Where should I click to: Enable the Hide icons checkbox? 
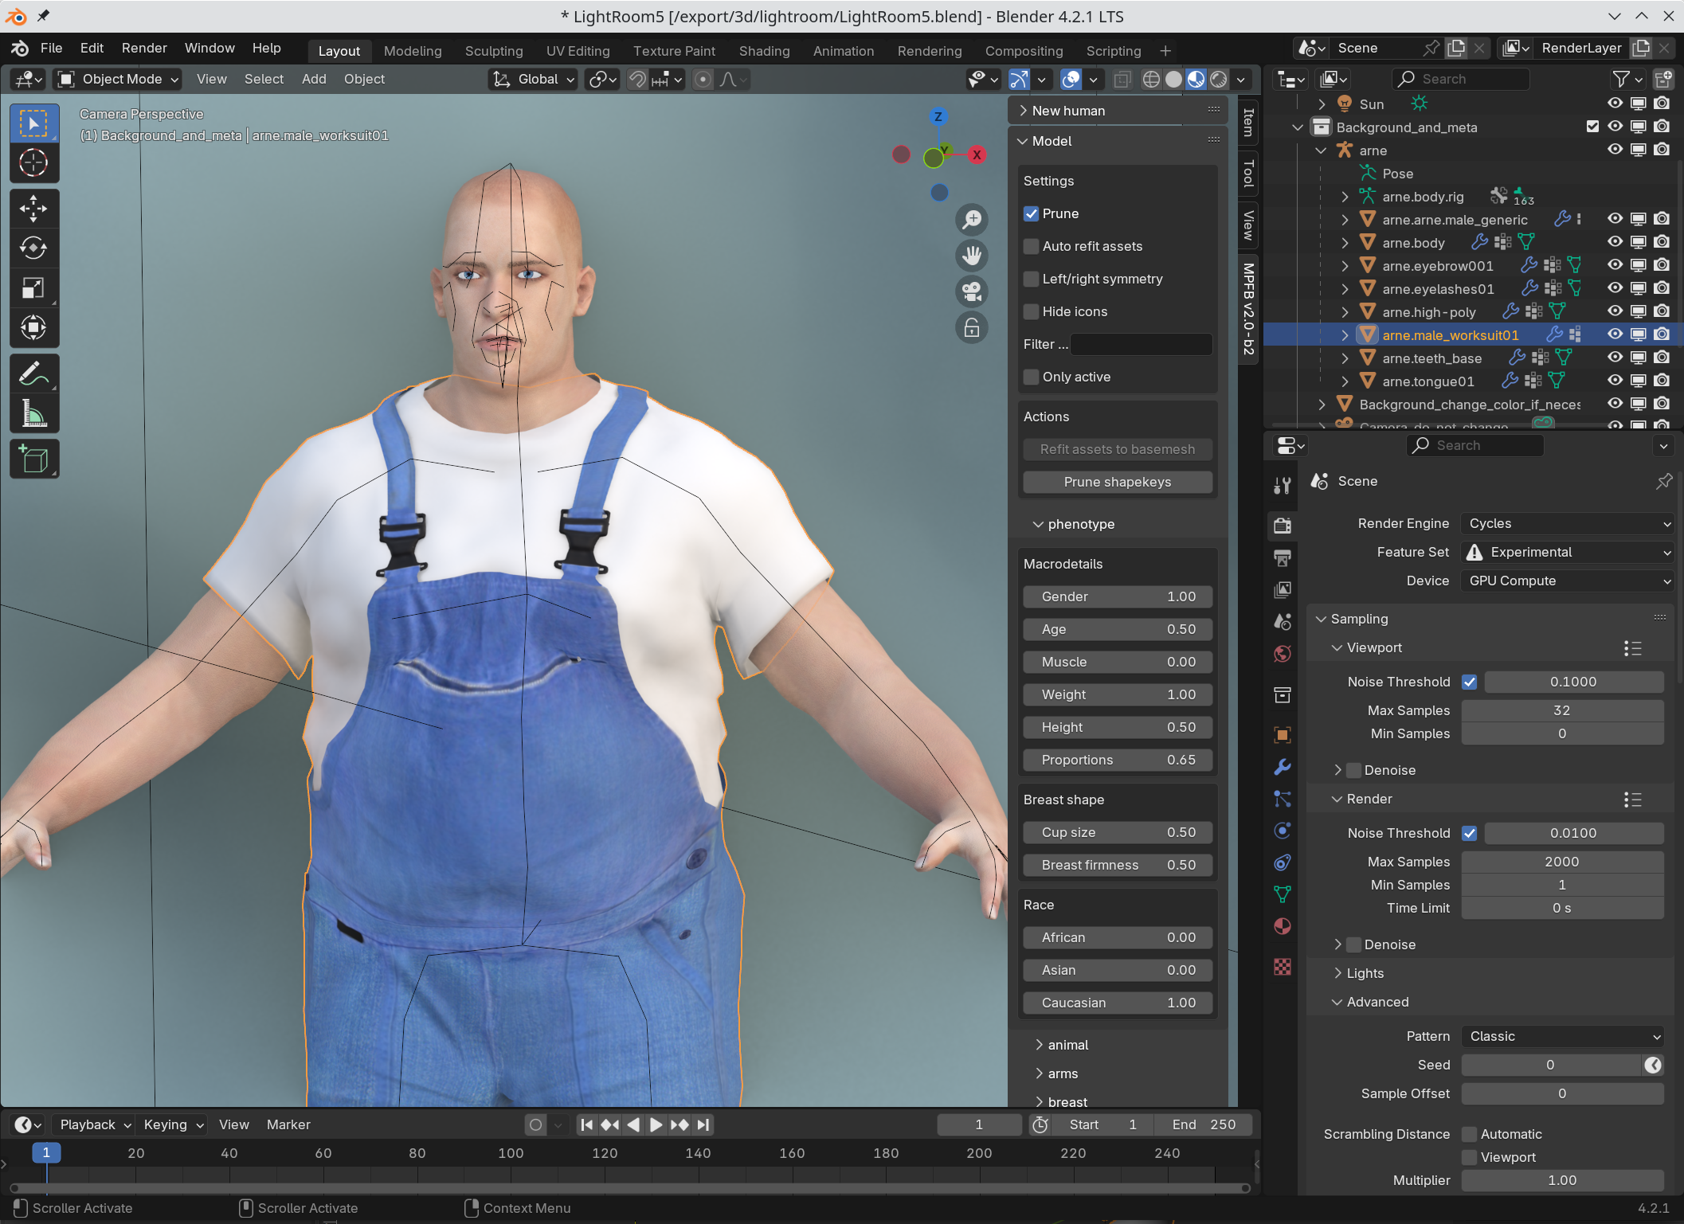coord(1032,311)
